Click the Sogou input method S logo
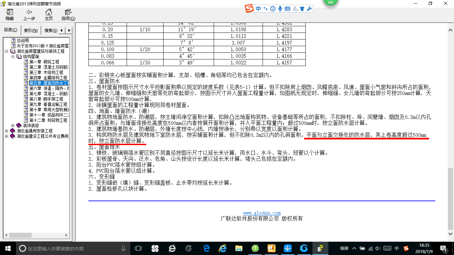The height and width of the screenshot is (255, 454). pyautogui.click(x=249, y=9)
